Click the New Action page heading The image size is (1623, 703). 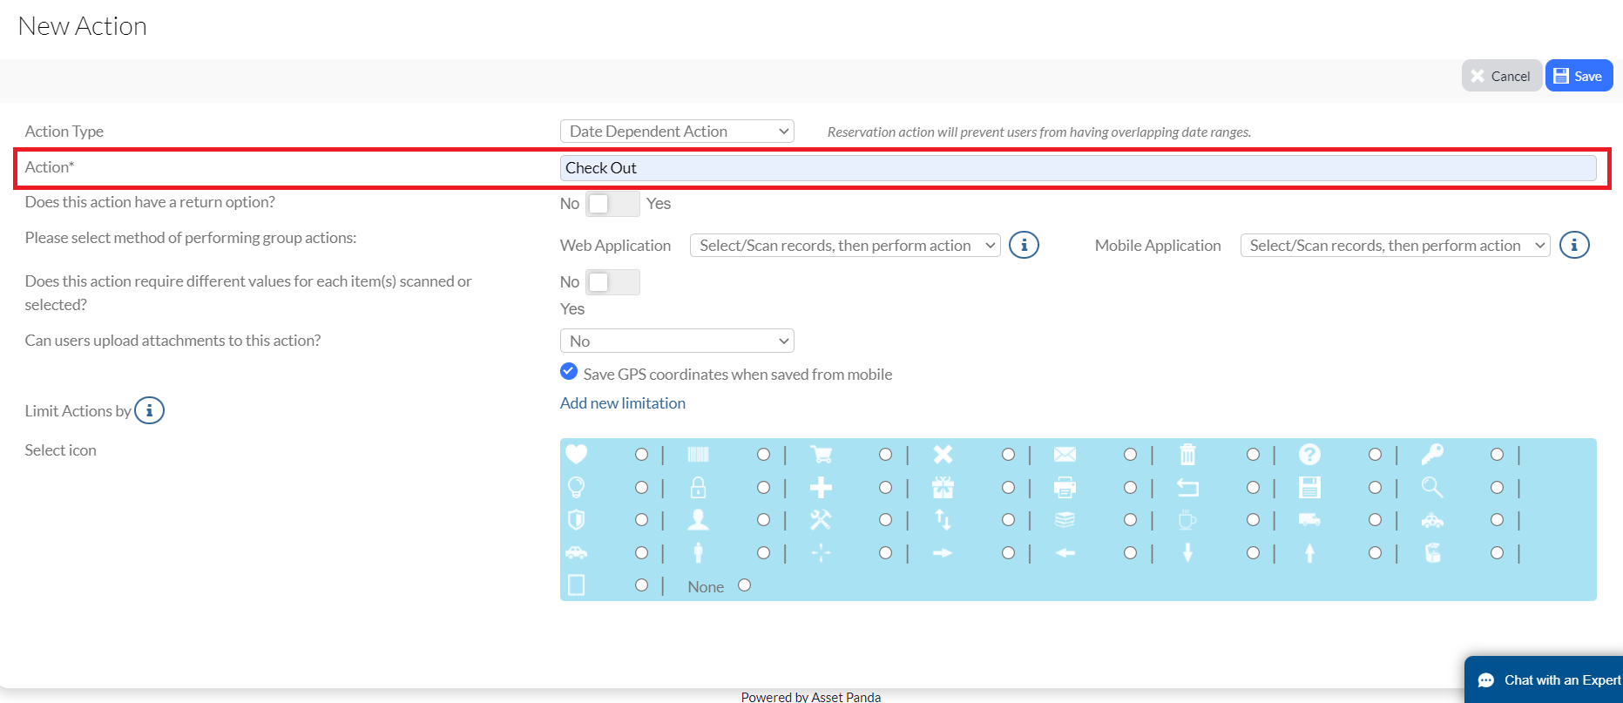(x=83, y=26)
